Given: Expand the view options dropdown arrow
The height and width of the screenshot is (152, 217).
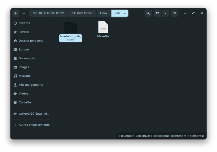Looking at the screenshot, I should [x=165, y=13].
